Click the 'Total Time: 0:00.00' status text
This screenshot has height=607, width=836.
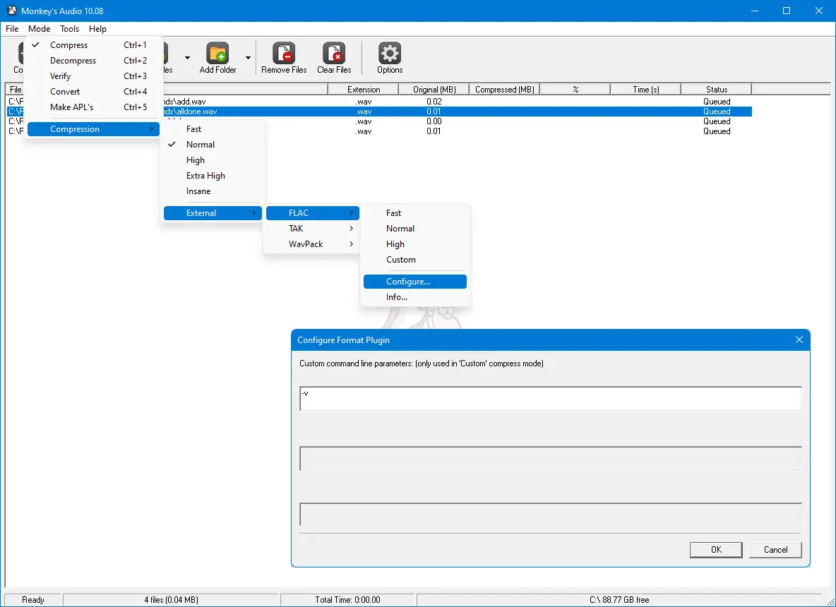(x=347, y=599)
